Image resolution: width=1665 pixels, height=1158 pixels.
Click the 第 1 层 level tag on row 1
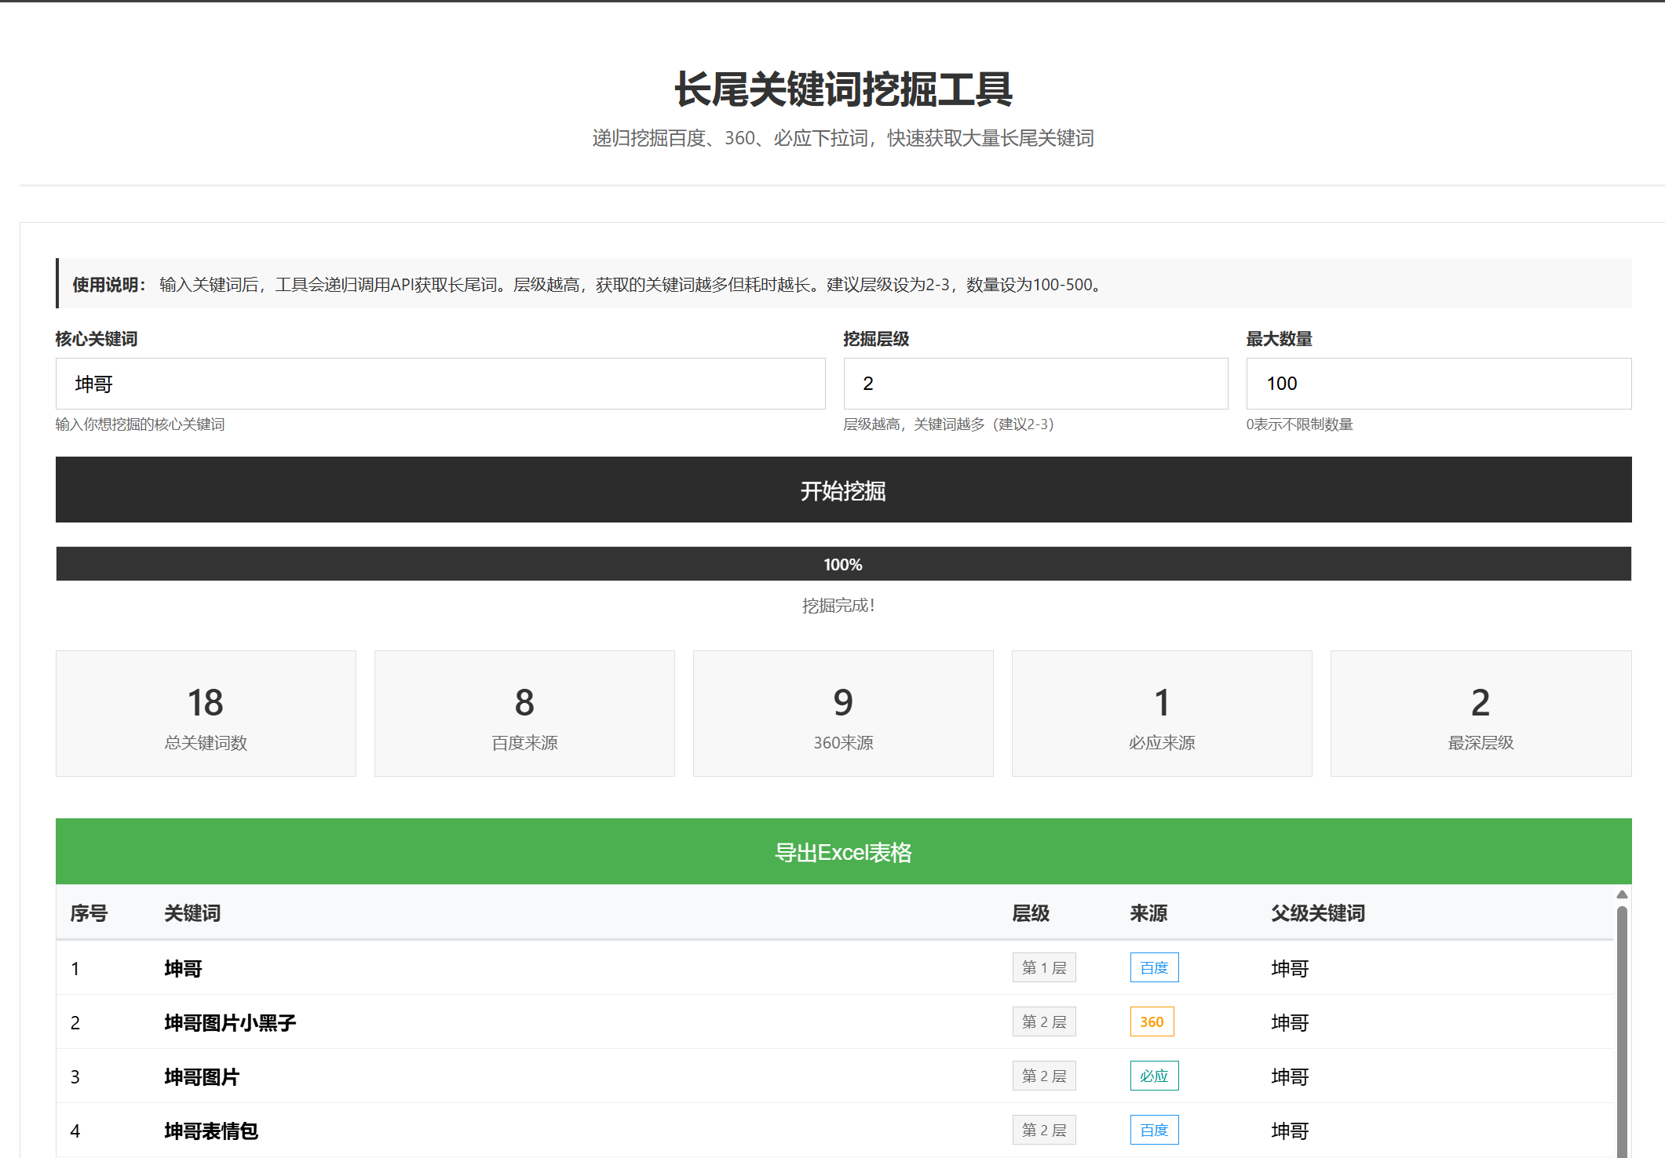[1044, 967]
